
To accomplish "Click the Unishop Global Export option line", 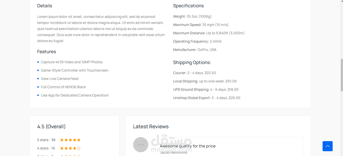I will 207,98.
